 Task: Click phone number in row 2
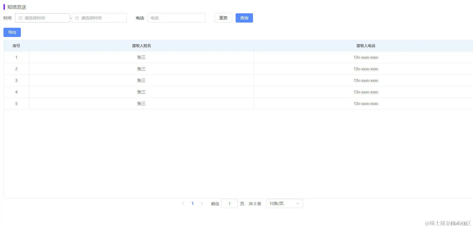366,69
